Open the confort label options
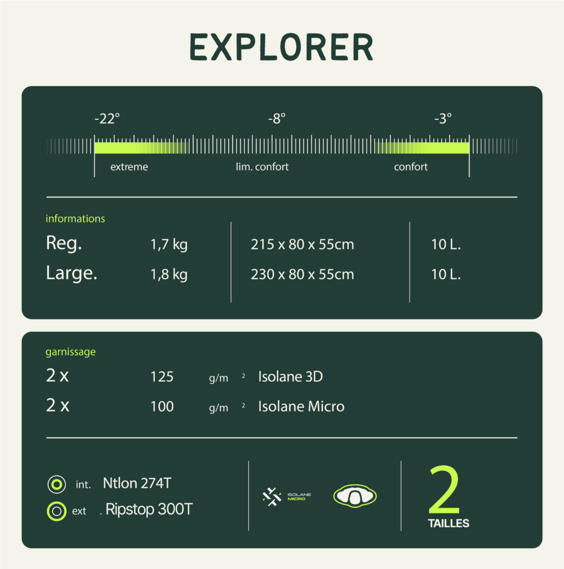564x569 pixels. [x=411, y=167]
